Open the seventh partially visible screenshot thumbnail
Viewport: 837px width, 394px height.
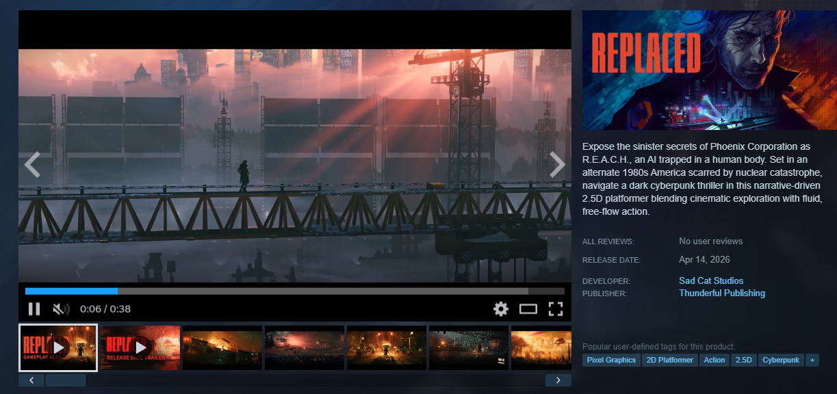pos(541,347)
